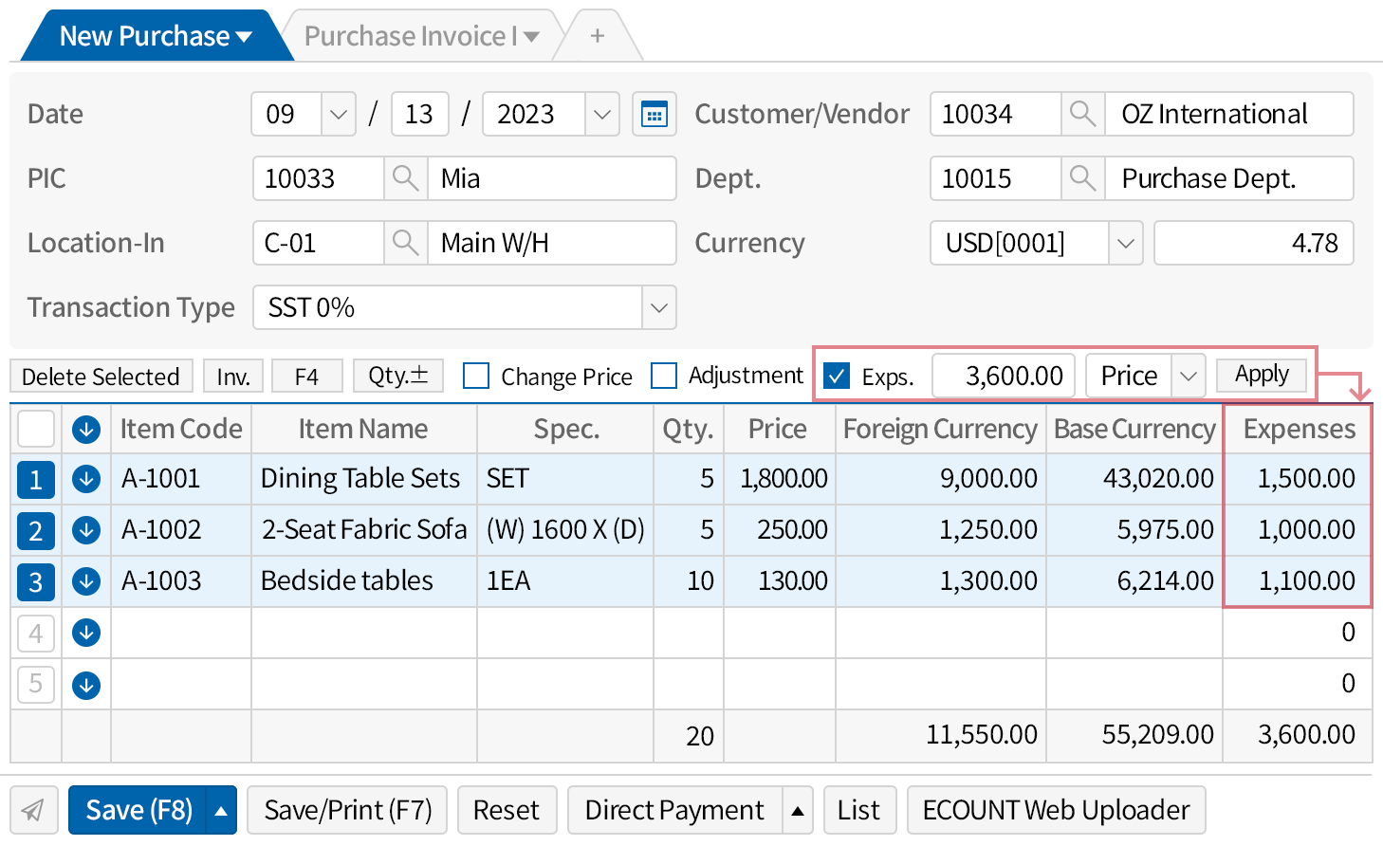
Task: Click the down arrow in the table header
Action: coord(85,429)
